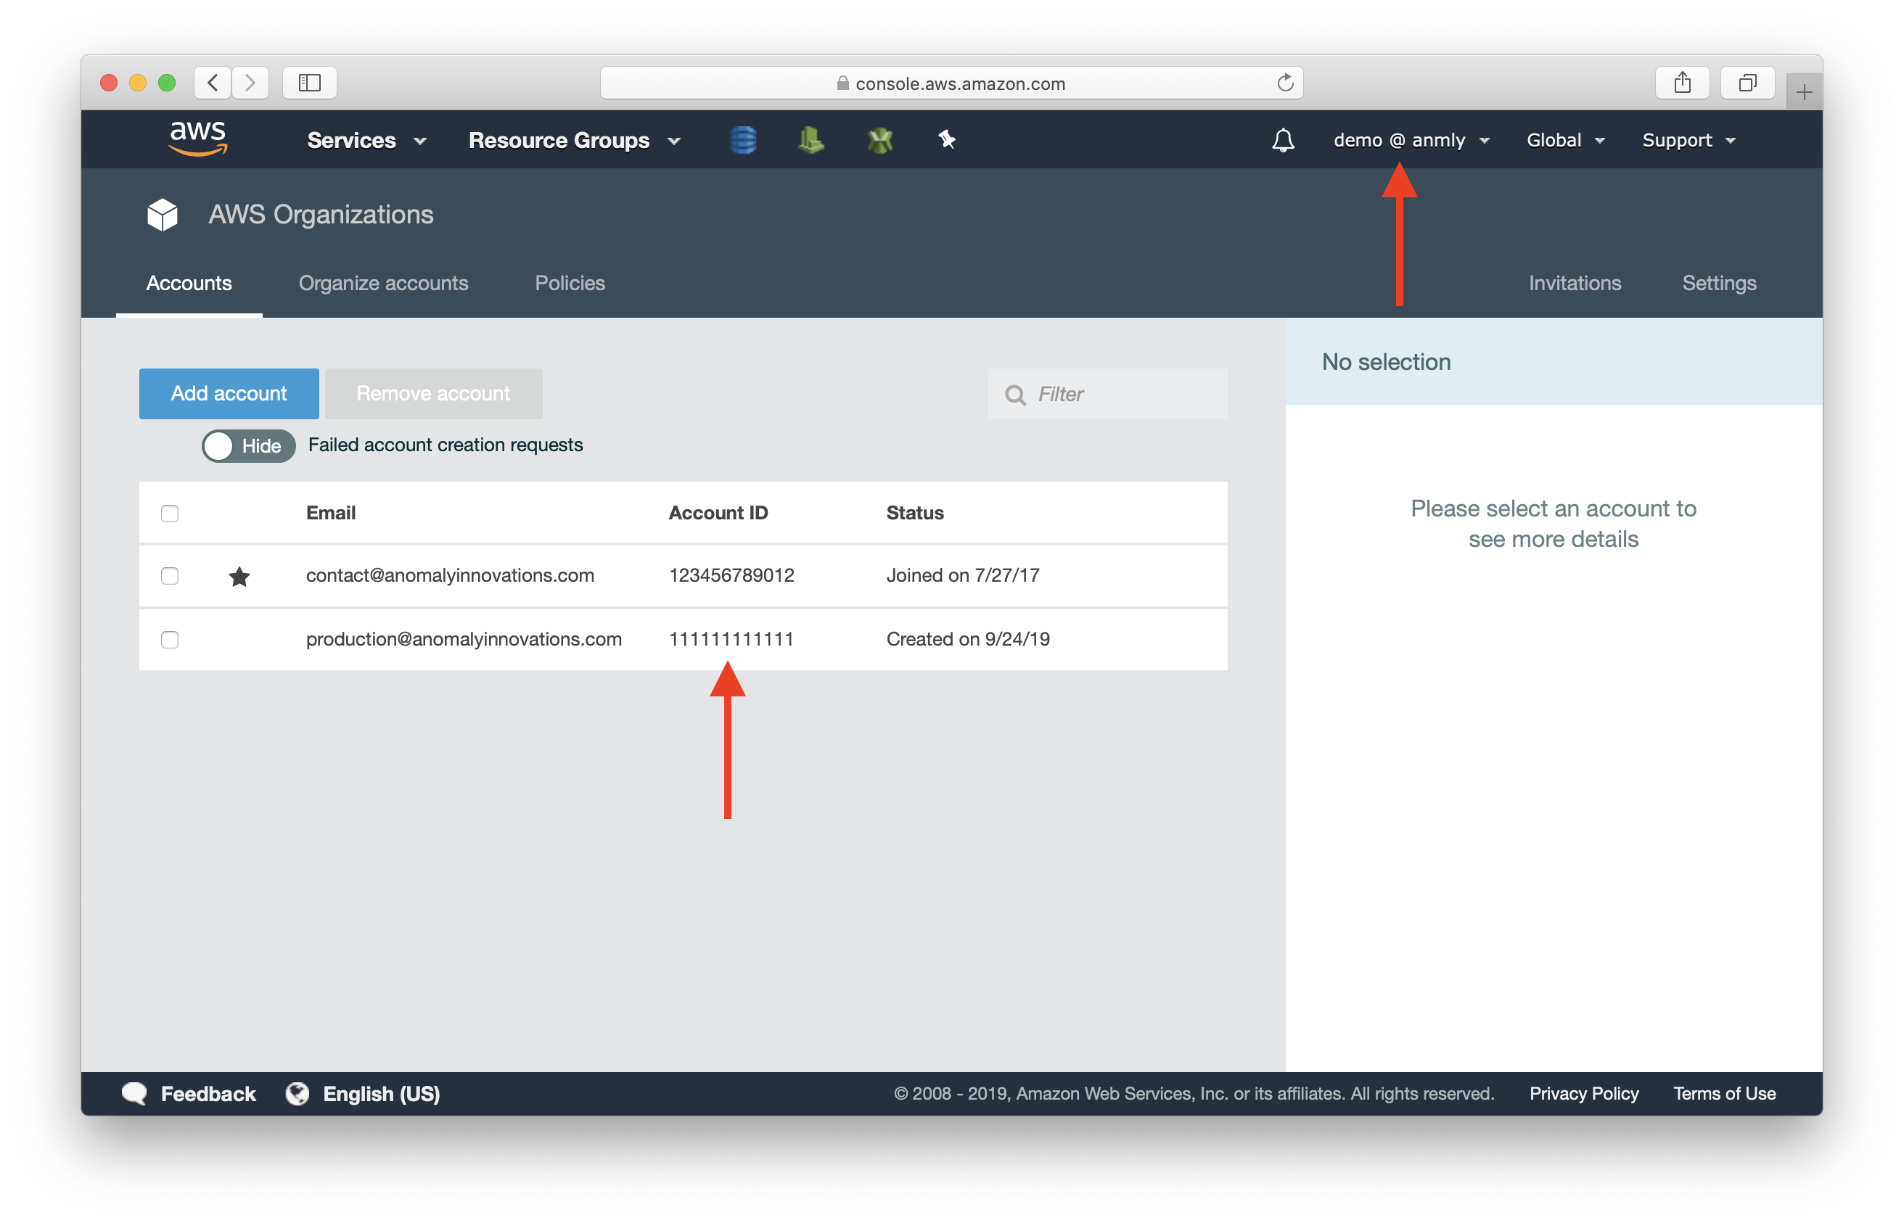Click the bell notification icon

point(1278,139)
